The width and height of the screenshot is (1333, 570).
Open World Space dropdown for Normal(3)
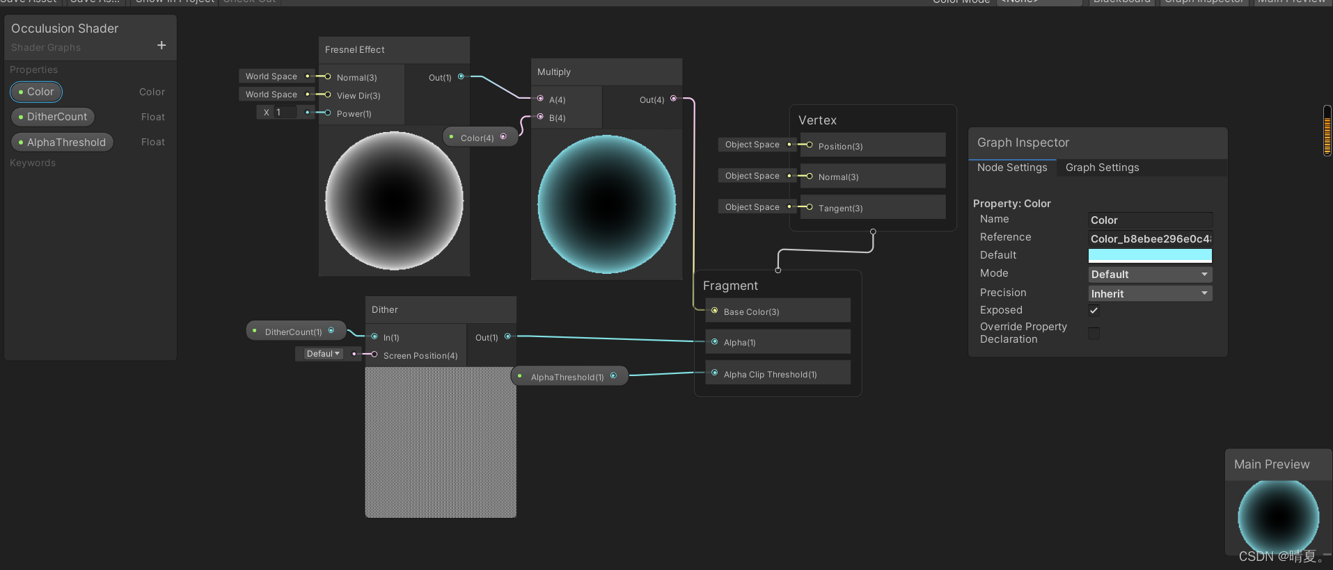pos(271,76)
